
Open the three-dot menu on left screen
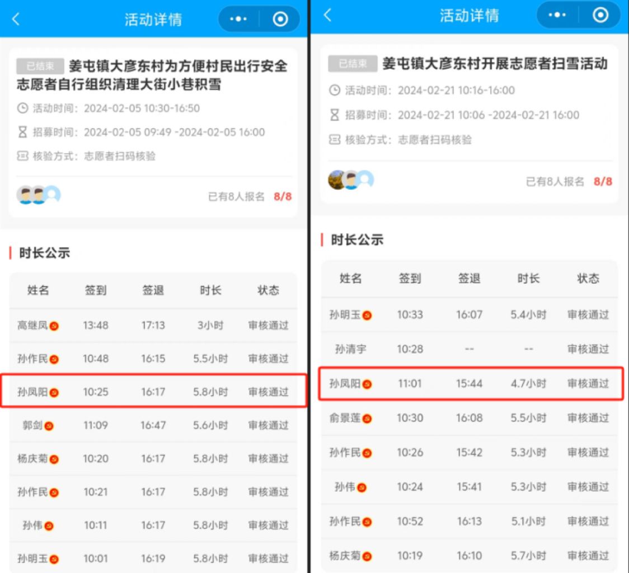(238, 19)
